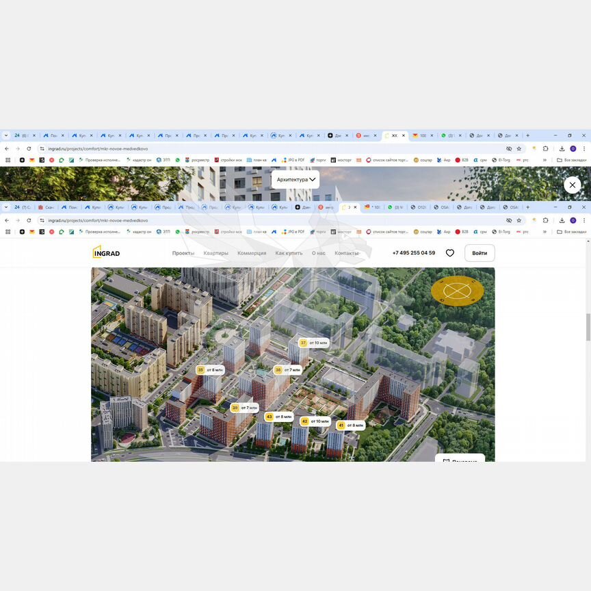591x591 pixels.
Task: Open the Проекты menu item
Action: (x=183, y=253)
